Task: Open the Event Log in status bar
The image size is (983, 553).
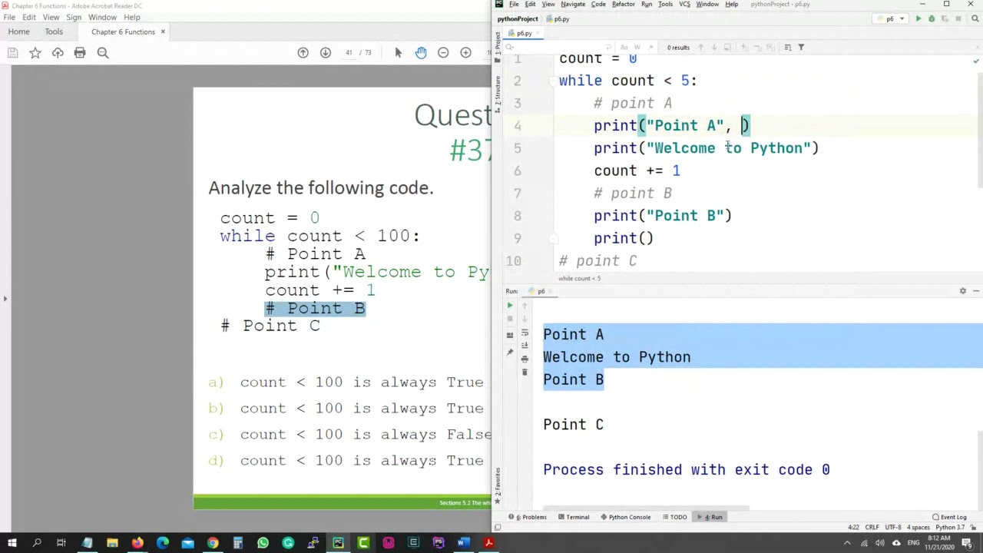Action: coord(949,517)
